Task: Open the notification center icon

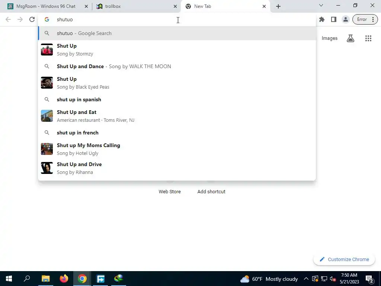Action: tap(369, 279)
